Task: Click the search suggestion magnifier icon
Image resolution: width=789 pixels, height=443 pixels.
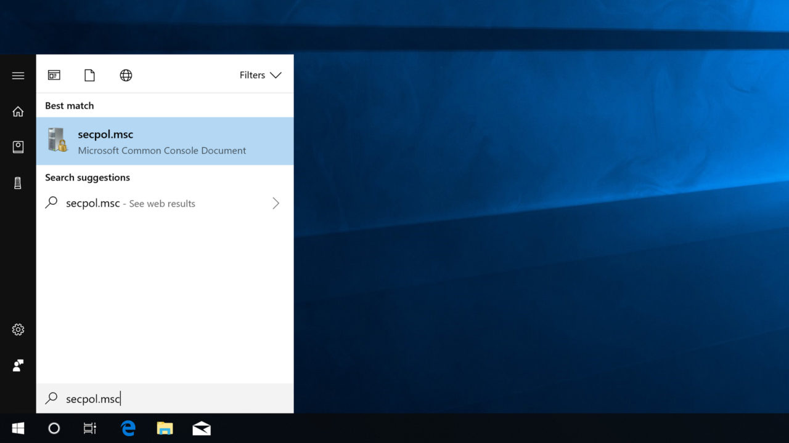Action: [x=52, y=202]
